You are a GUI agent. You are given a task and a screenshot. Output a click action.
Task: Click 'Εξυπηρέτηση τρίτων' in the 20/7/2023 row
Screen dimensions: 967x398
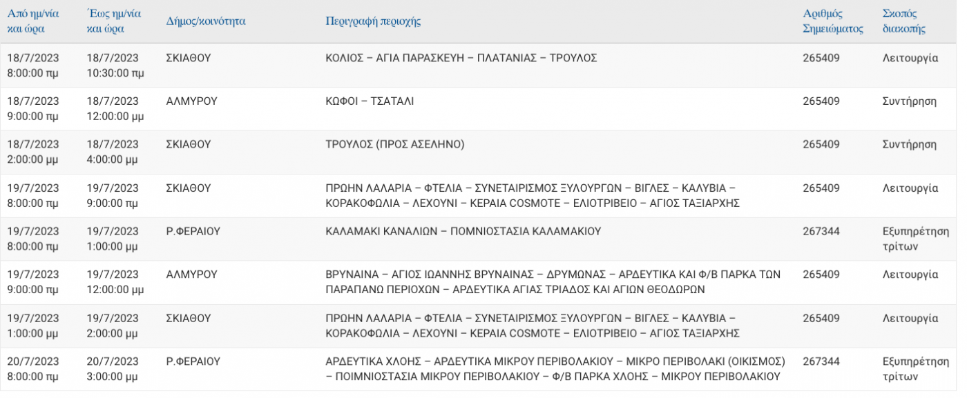916,369
